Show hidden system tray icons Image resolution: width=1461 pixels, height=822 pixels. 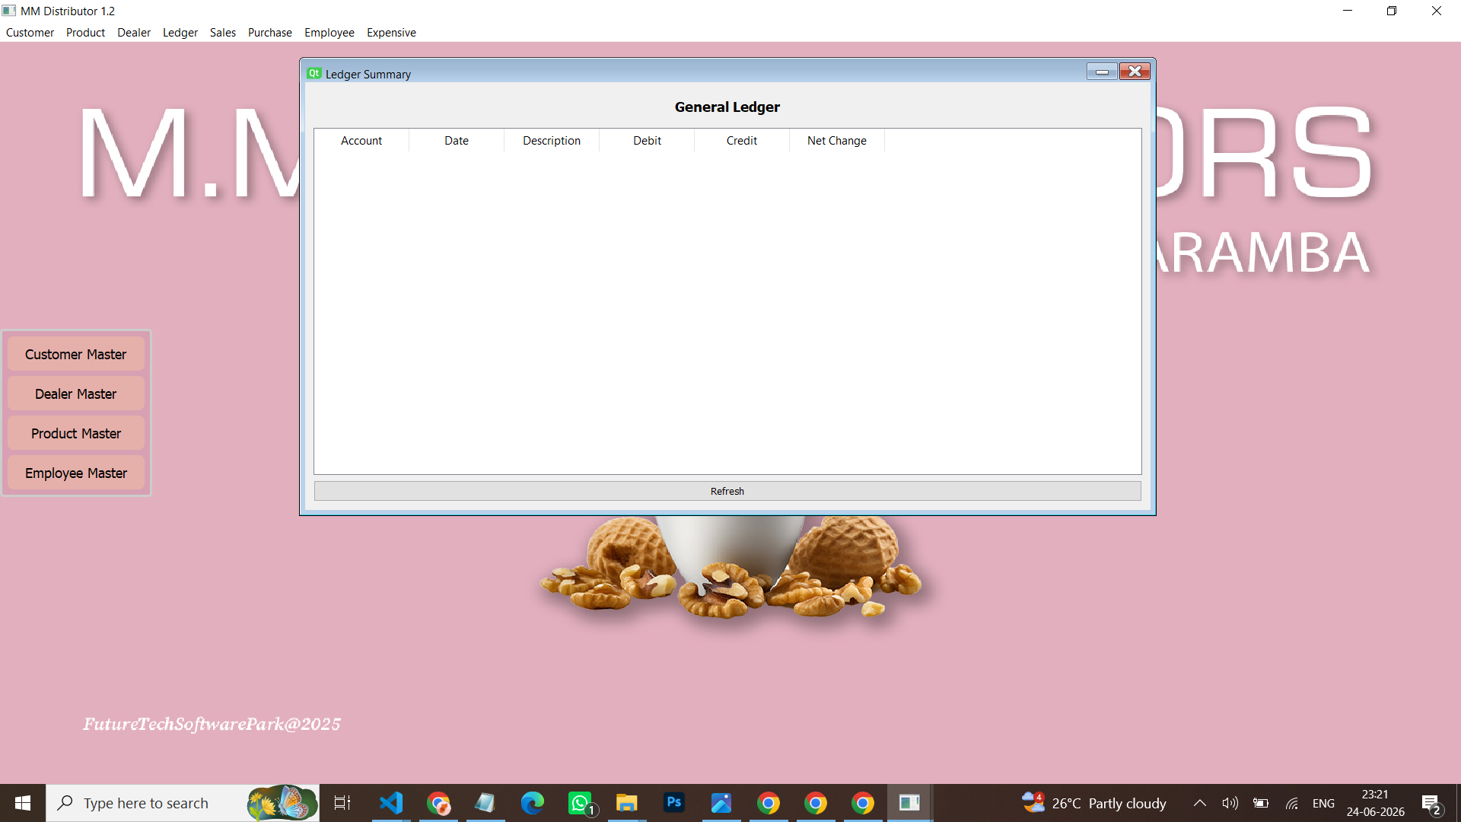[x=1199, y=803]
